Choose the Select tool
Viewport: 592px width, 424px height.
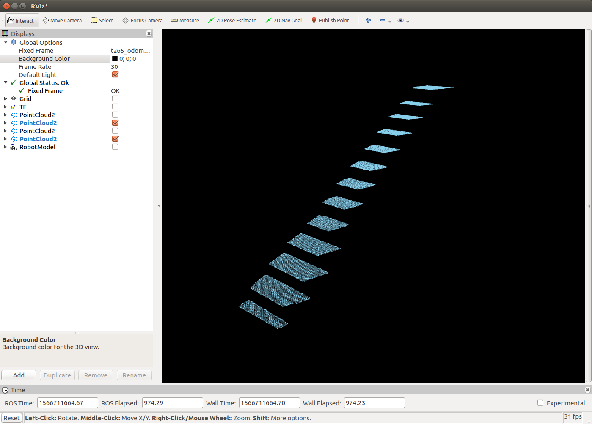[x=102, y=20]
